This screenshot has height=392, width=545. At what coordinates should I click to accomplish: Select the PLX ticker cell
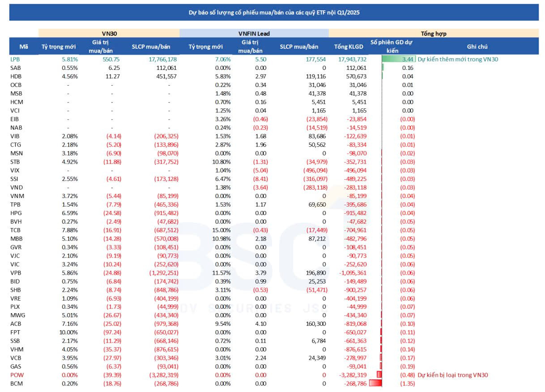(x=15, y=306)
